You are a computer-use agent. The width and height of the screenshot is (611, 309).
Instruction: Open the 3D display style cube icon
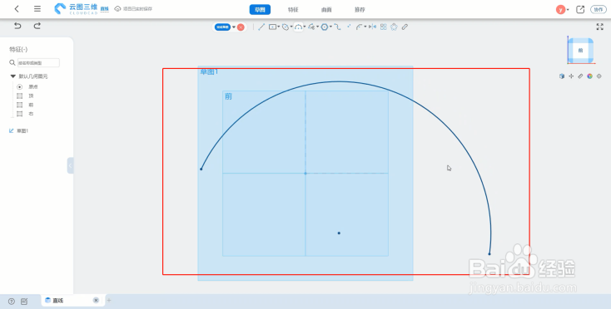pos(562,76)
